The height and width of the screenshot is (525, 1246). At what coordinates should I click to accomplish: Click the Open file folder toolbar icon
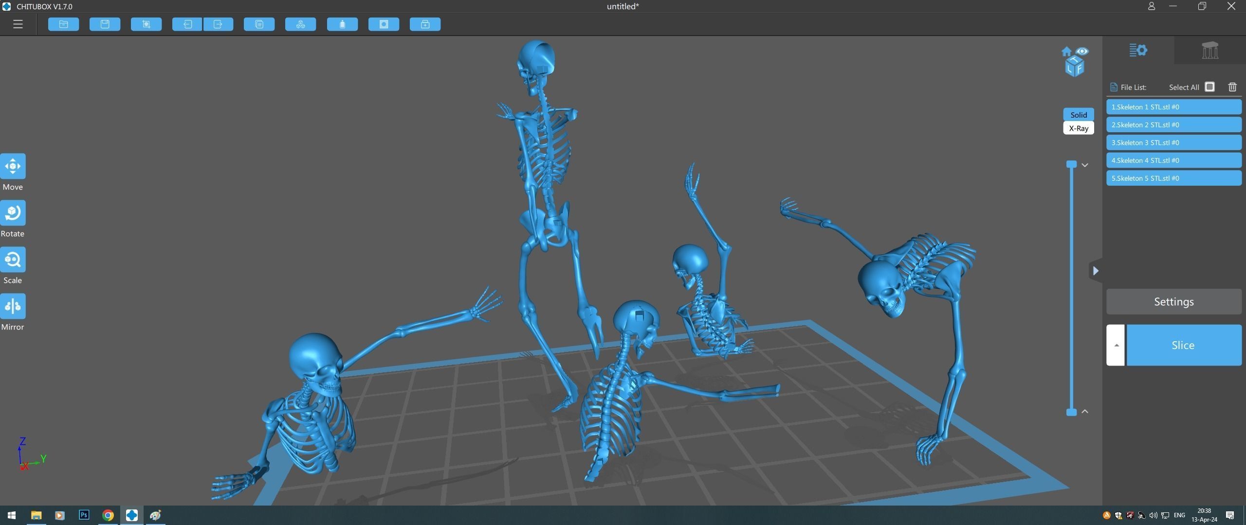[x=63, y=24]
